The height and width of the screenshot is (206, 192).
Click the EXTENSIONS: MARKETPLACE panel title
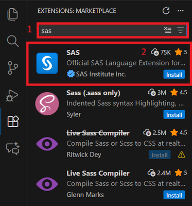coord(77,11)
